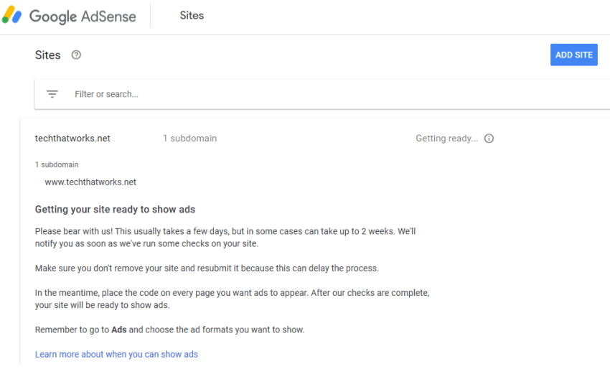Open Learn more about when you can show ads
The width and height of the screenshot is (610, 369).
tap(116, 354)
